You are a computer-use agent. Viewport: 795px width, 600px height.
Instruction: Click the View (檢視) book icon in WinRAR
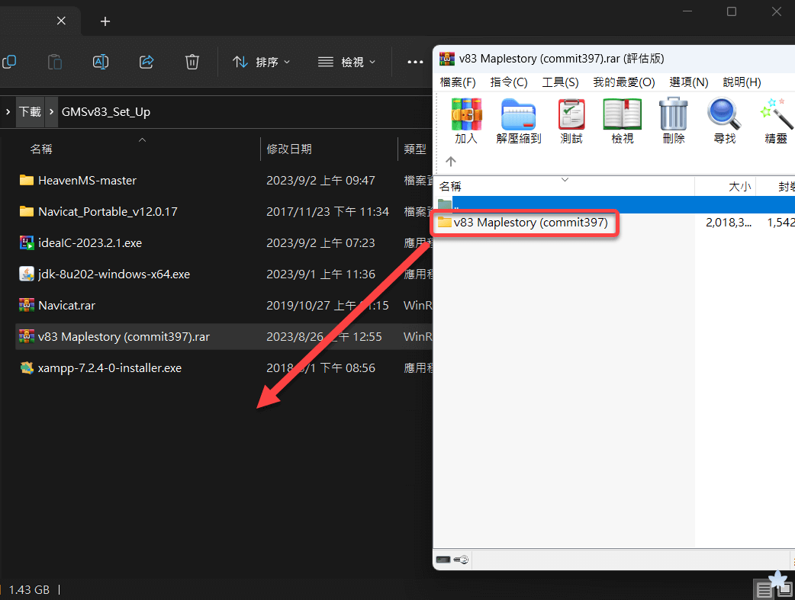(622, 115)
